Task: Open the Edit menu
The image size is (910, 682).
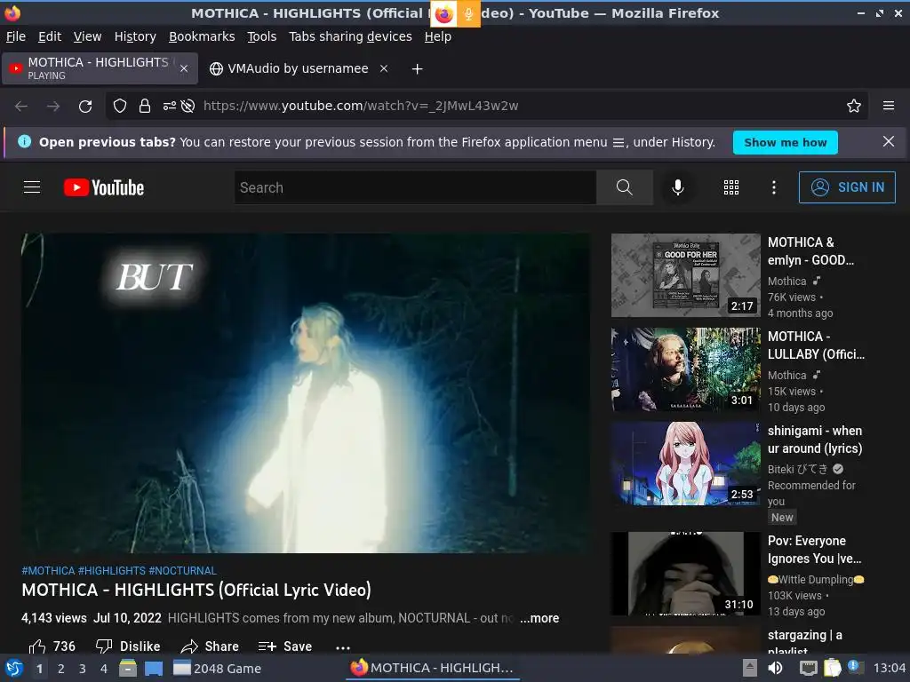Action: coord(50,36)
